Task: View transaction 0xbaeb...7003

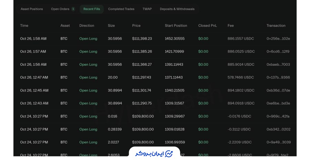Action: (278, 65)
